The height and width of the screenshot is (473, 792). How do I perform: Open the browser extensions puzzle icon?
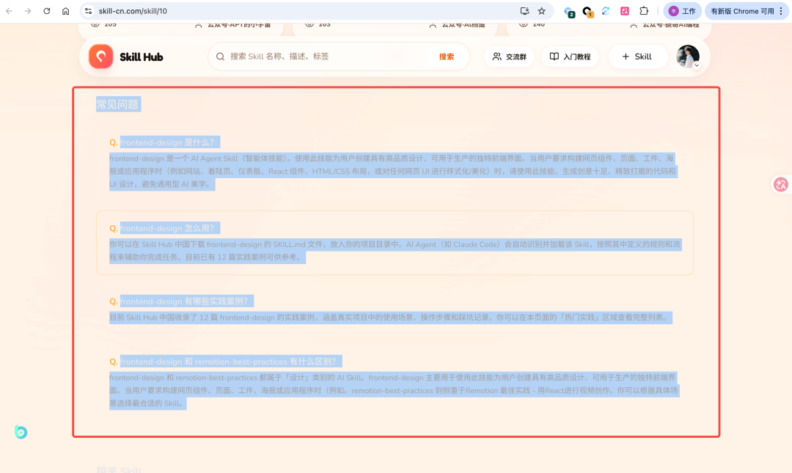click(644, 11)
